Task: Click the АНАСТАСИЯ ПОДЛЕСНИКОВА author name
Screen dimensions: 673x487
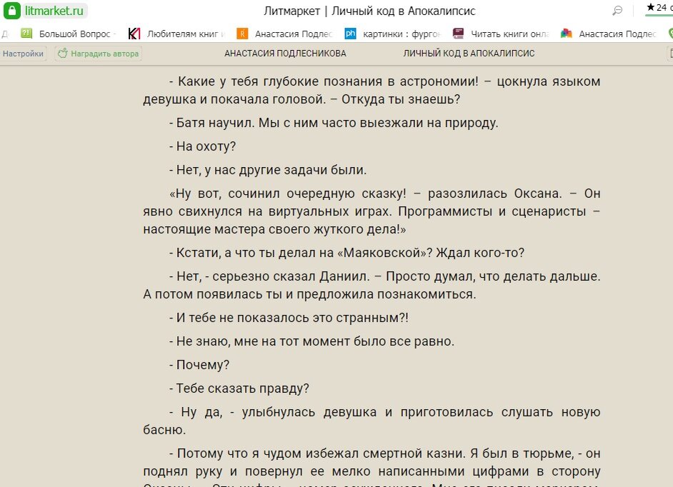Action: (x=285, y=53)
